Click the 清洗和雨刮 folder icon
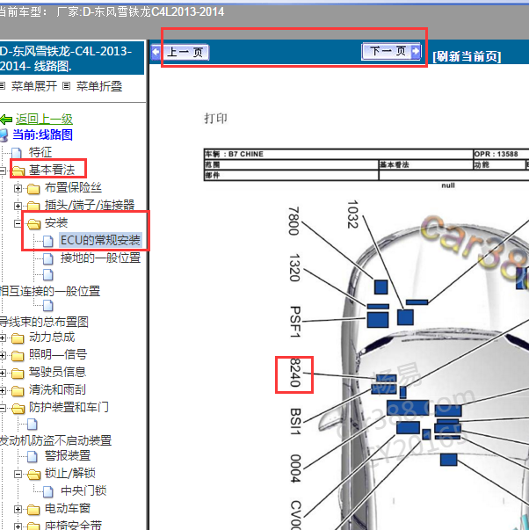Screen dimensions: 529x530 (x=18, y=391)
